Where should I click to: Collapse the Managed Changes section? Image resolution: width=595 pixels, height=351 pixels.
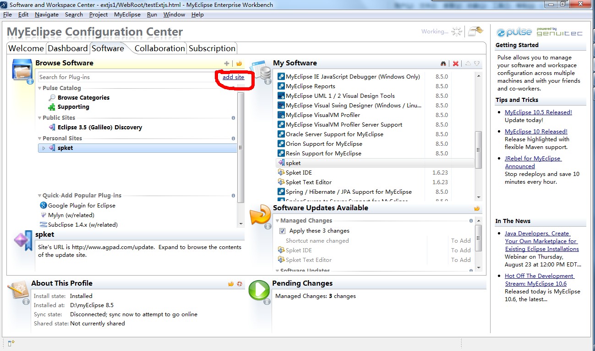pyautogui.click(x=278, y=221)
